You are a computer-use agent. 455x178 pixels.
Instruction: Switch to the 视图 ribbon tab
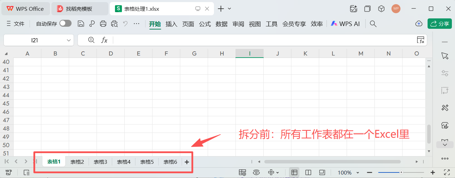pyautogui.click(x=255, y=24)
